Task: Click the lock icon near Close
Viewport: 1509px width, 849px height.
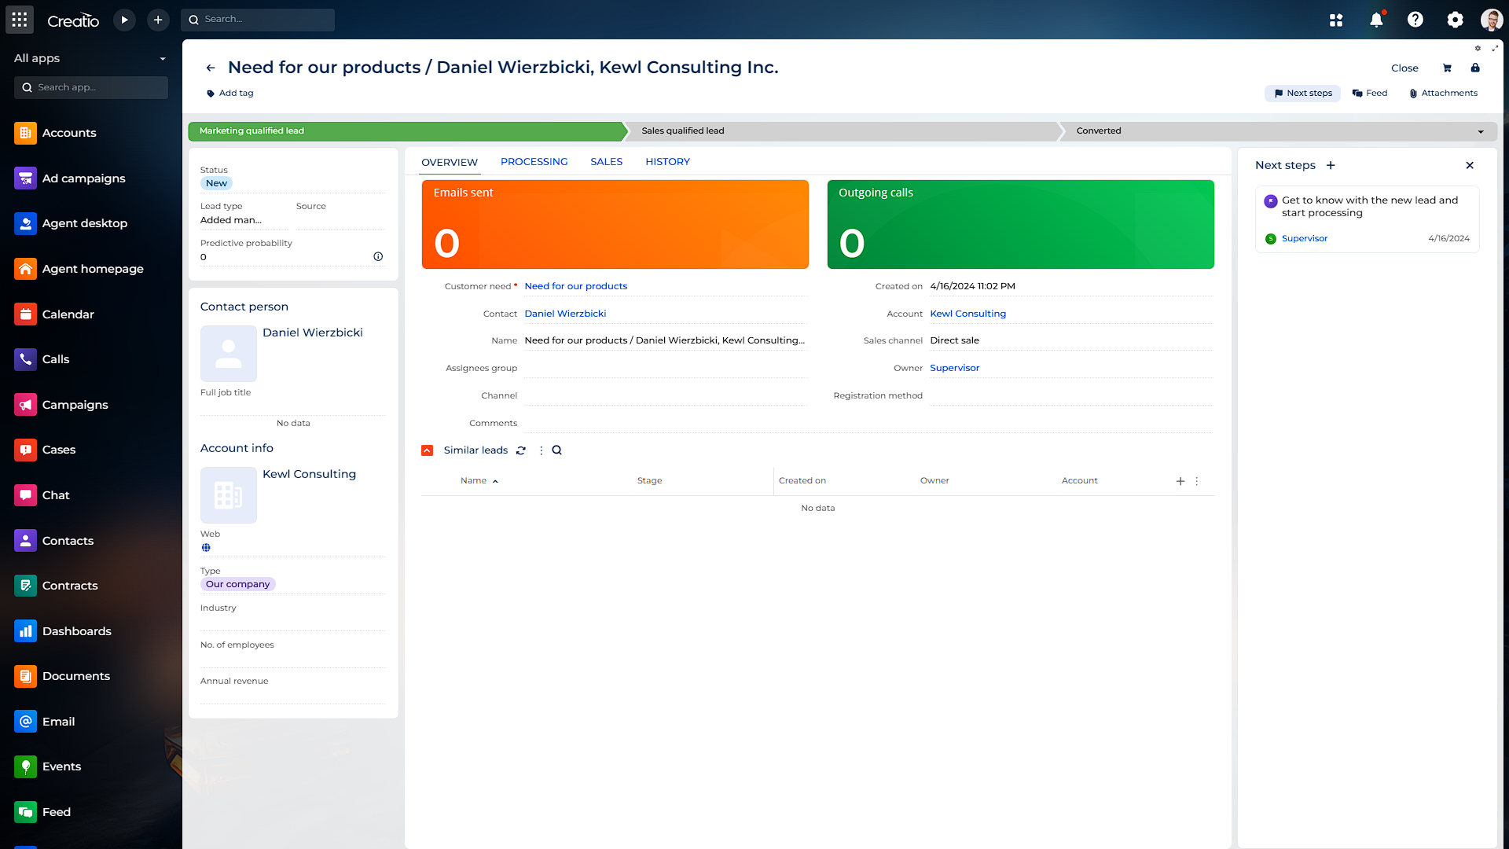Action: pos(1475,68)
